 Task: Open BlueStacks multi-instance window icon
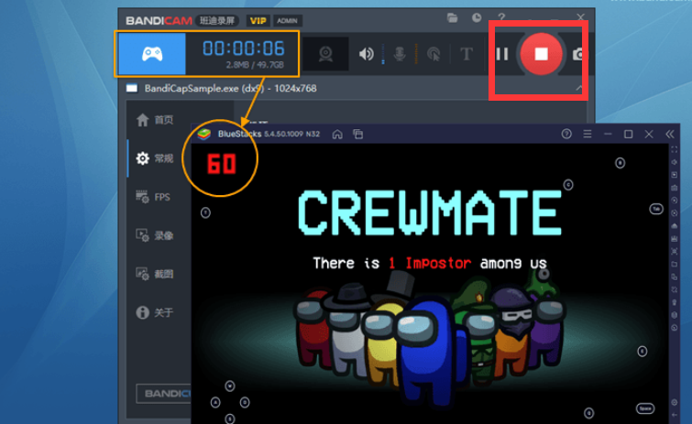click(358, 134)
